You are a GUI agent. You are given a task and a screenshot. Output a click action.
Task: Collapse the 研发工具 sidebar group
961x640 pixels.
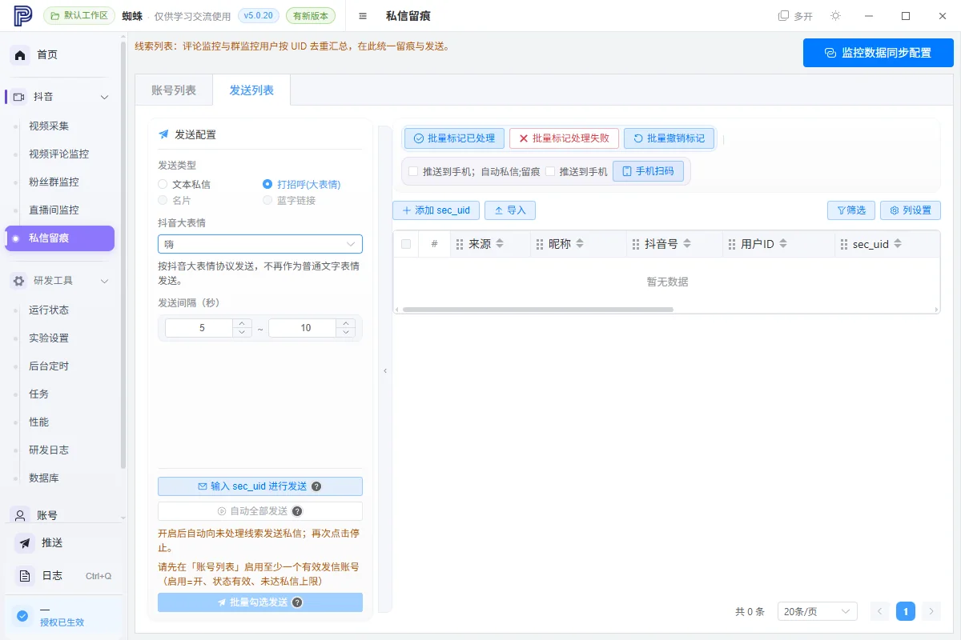(x=104, y=281)
